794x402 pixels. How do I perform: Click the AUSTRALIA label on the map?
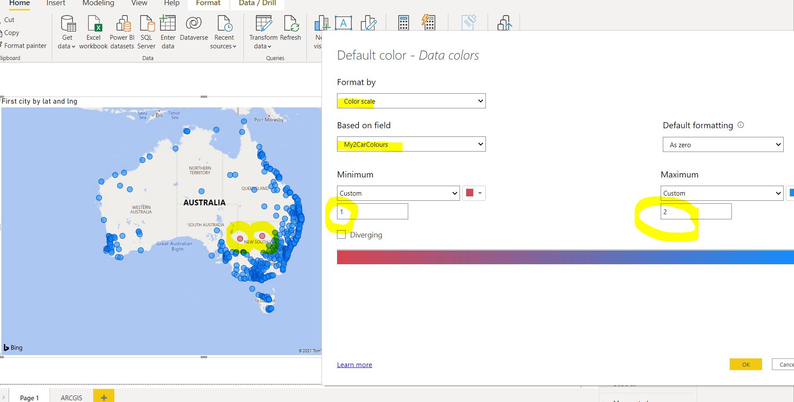click(x=204, y=203)
